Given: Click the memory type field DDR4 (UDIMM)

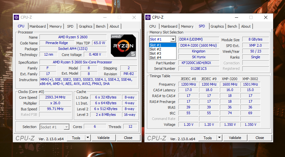Looking at the screenshot, I should coord(199,39).
